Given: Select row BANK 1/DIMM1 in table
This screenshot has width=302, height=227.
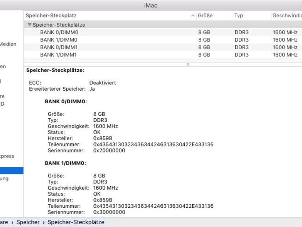Looking at the screenshot, I should (163, 55).
